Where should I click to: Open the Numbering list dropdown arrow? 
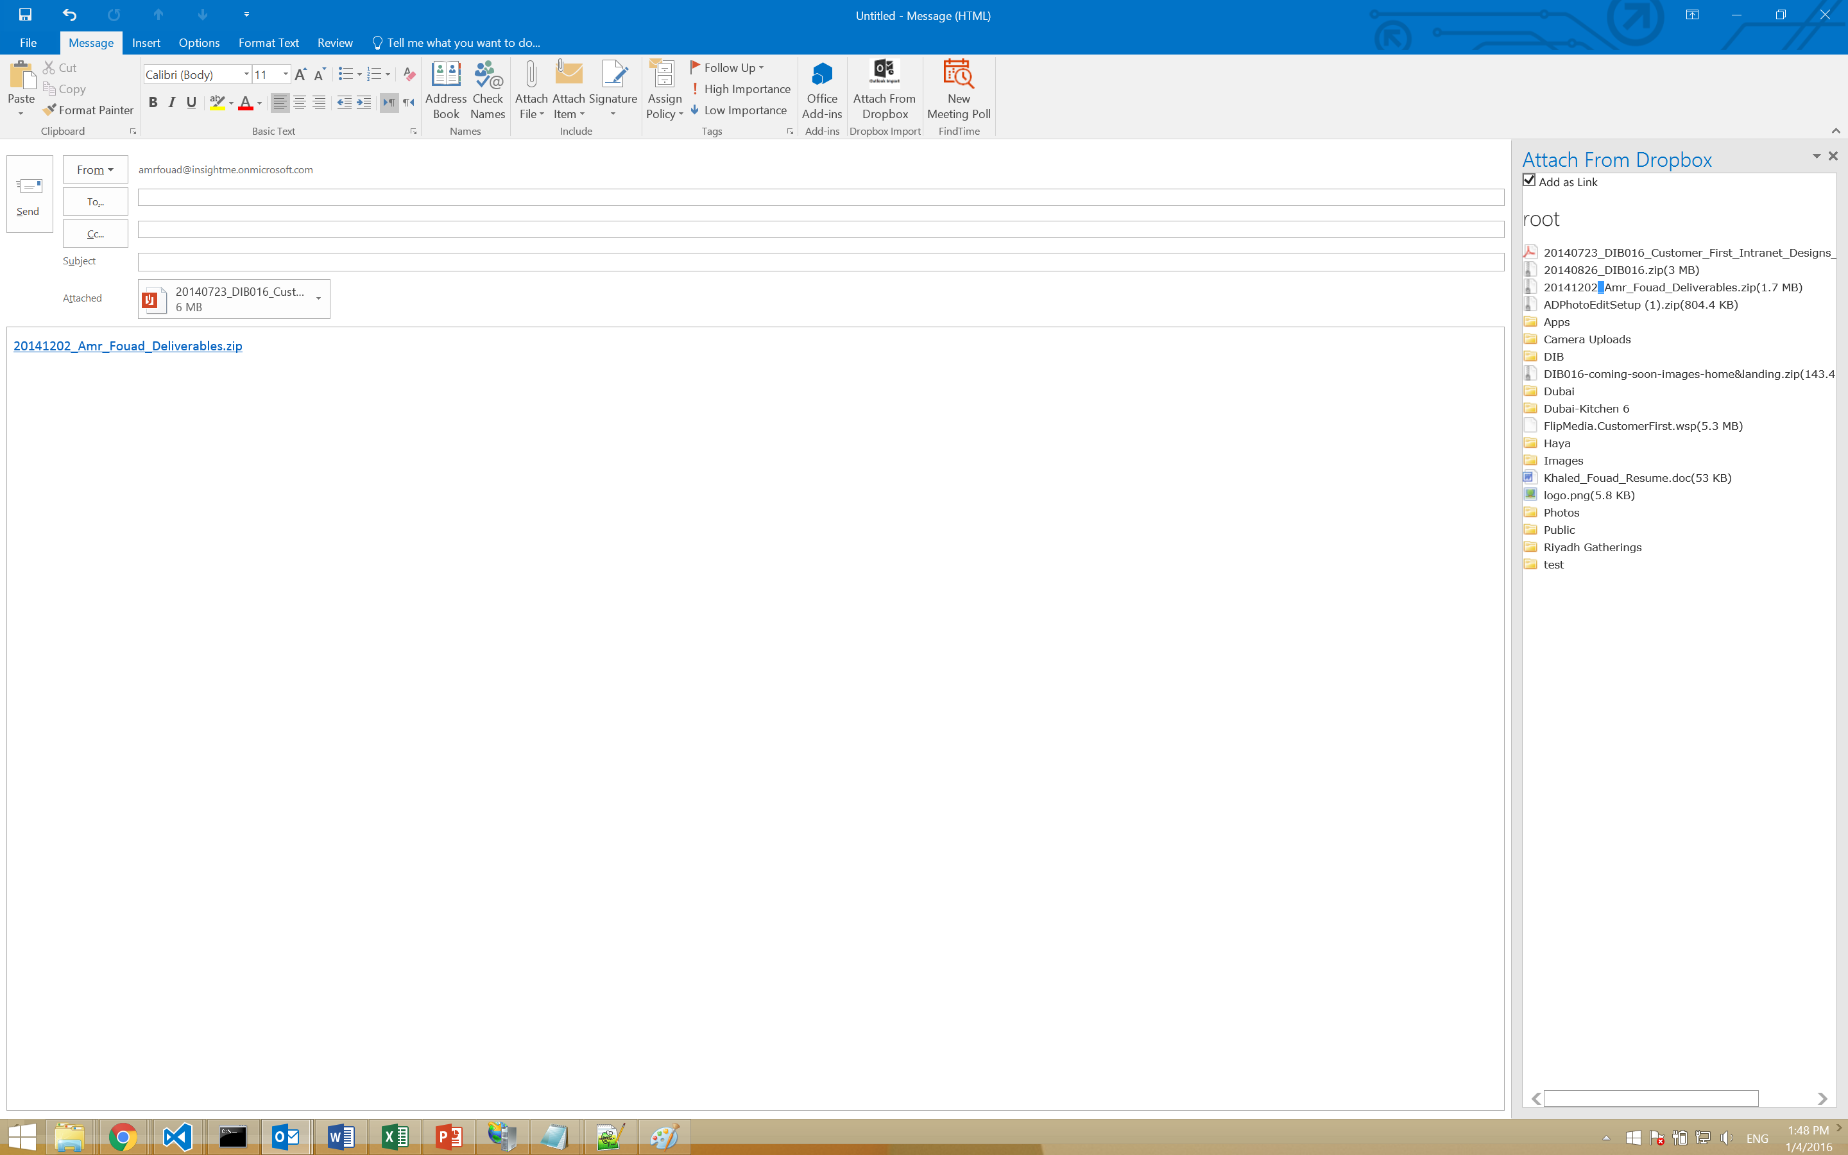point(388,74)
